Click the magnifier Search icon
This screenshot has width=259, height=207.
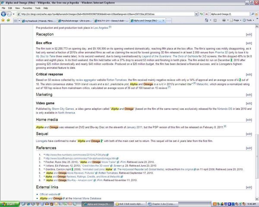[x=253, y=14]
